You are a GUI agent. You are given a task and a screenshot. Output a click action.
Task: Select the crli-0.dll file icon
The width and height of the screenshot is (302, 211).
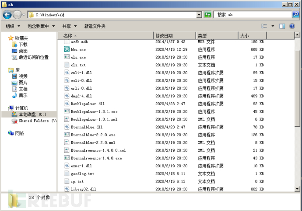(67, 88)
